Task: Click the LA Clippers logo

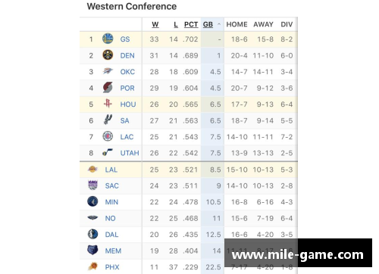Action: point(108,136)
